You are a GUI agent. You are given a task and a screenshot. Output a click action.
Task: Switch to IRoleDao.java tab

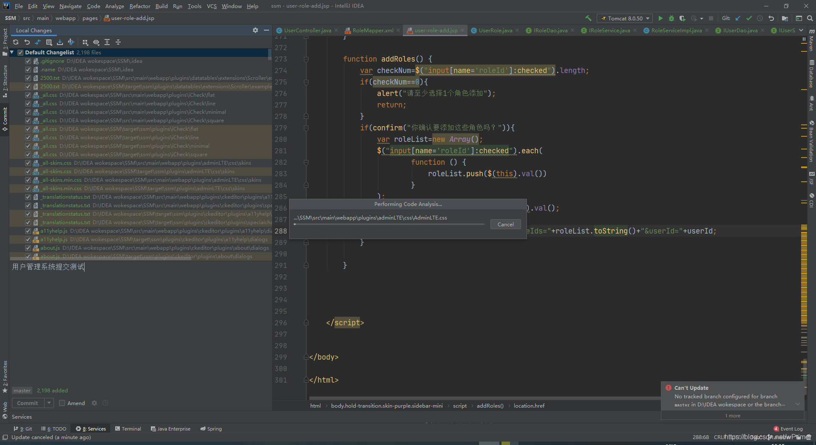pos(550,30)
